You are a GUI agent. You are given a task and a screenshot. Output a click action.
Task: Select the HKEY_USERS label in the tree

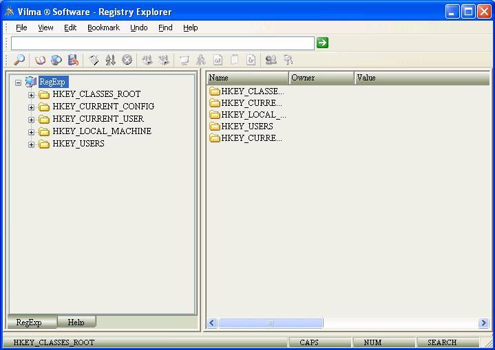78,144
